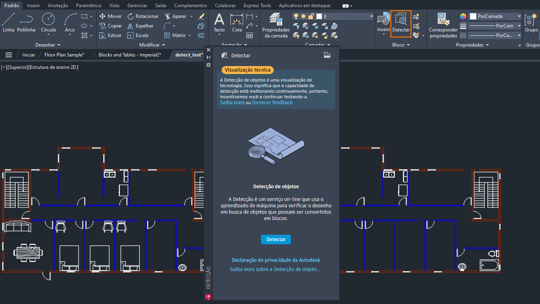The image size is (540, 304).
Task: Switch to the Vista ribbon tab
Action: (114, 6)
